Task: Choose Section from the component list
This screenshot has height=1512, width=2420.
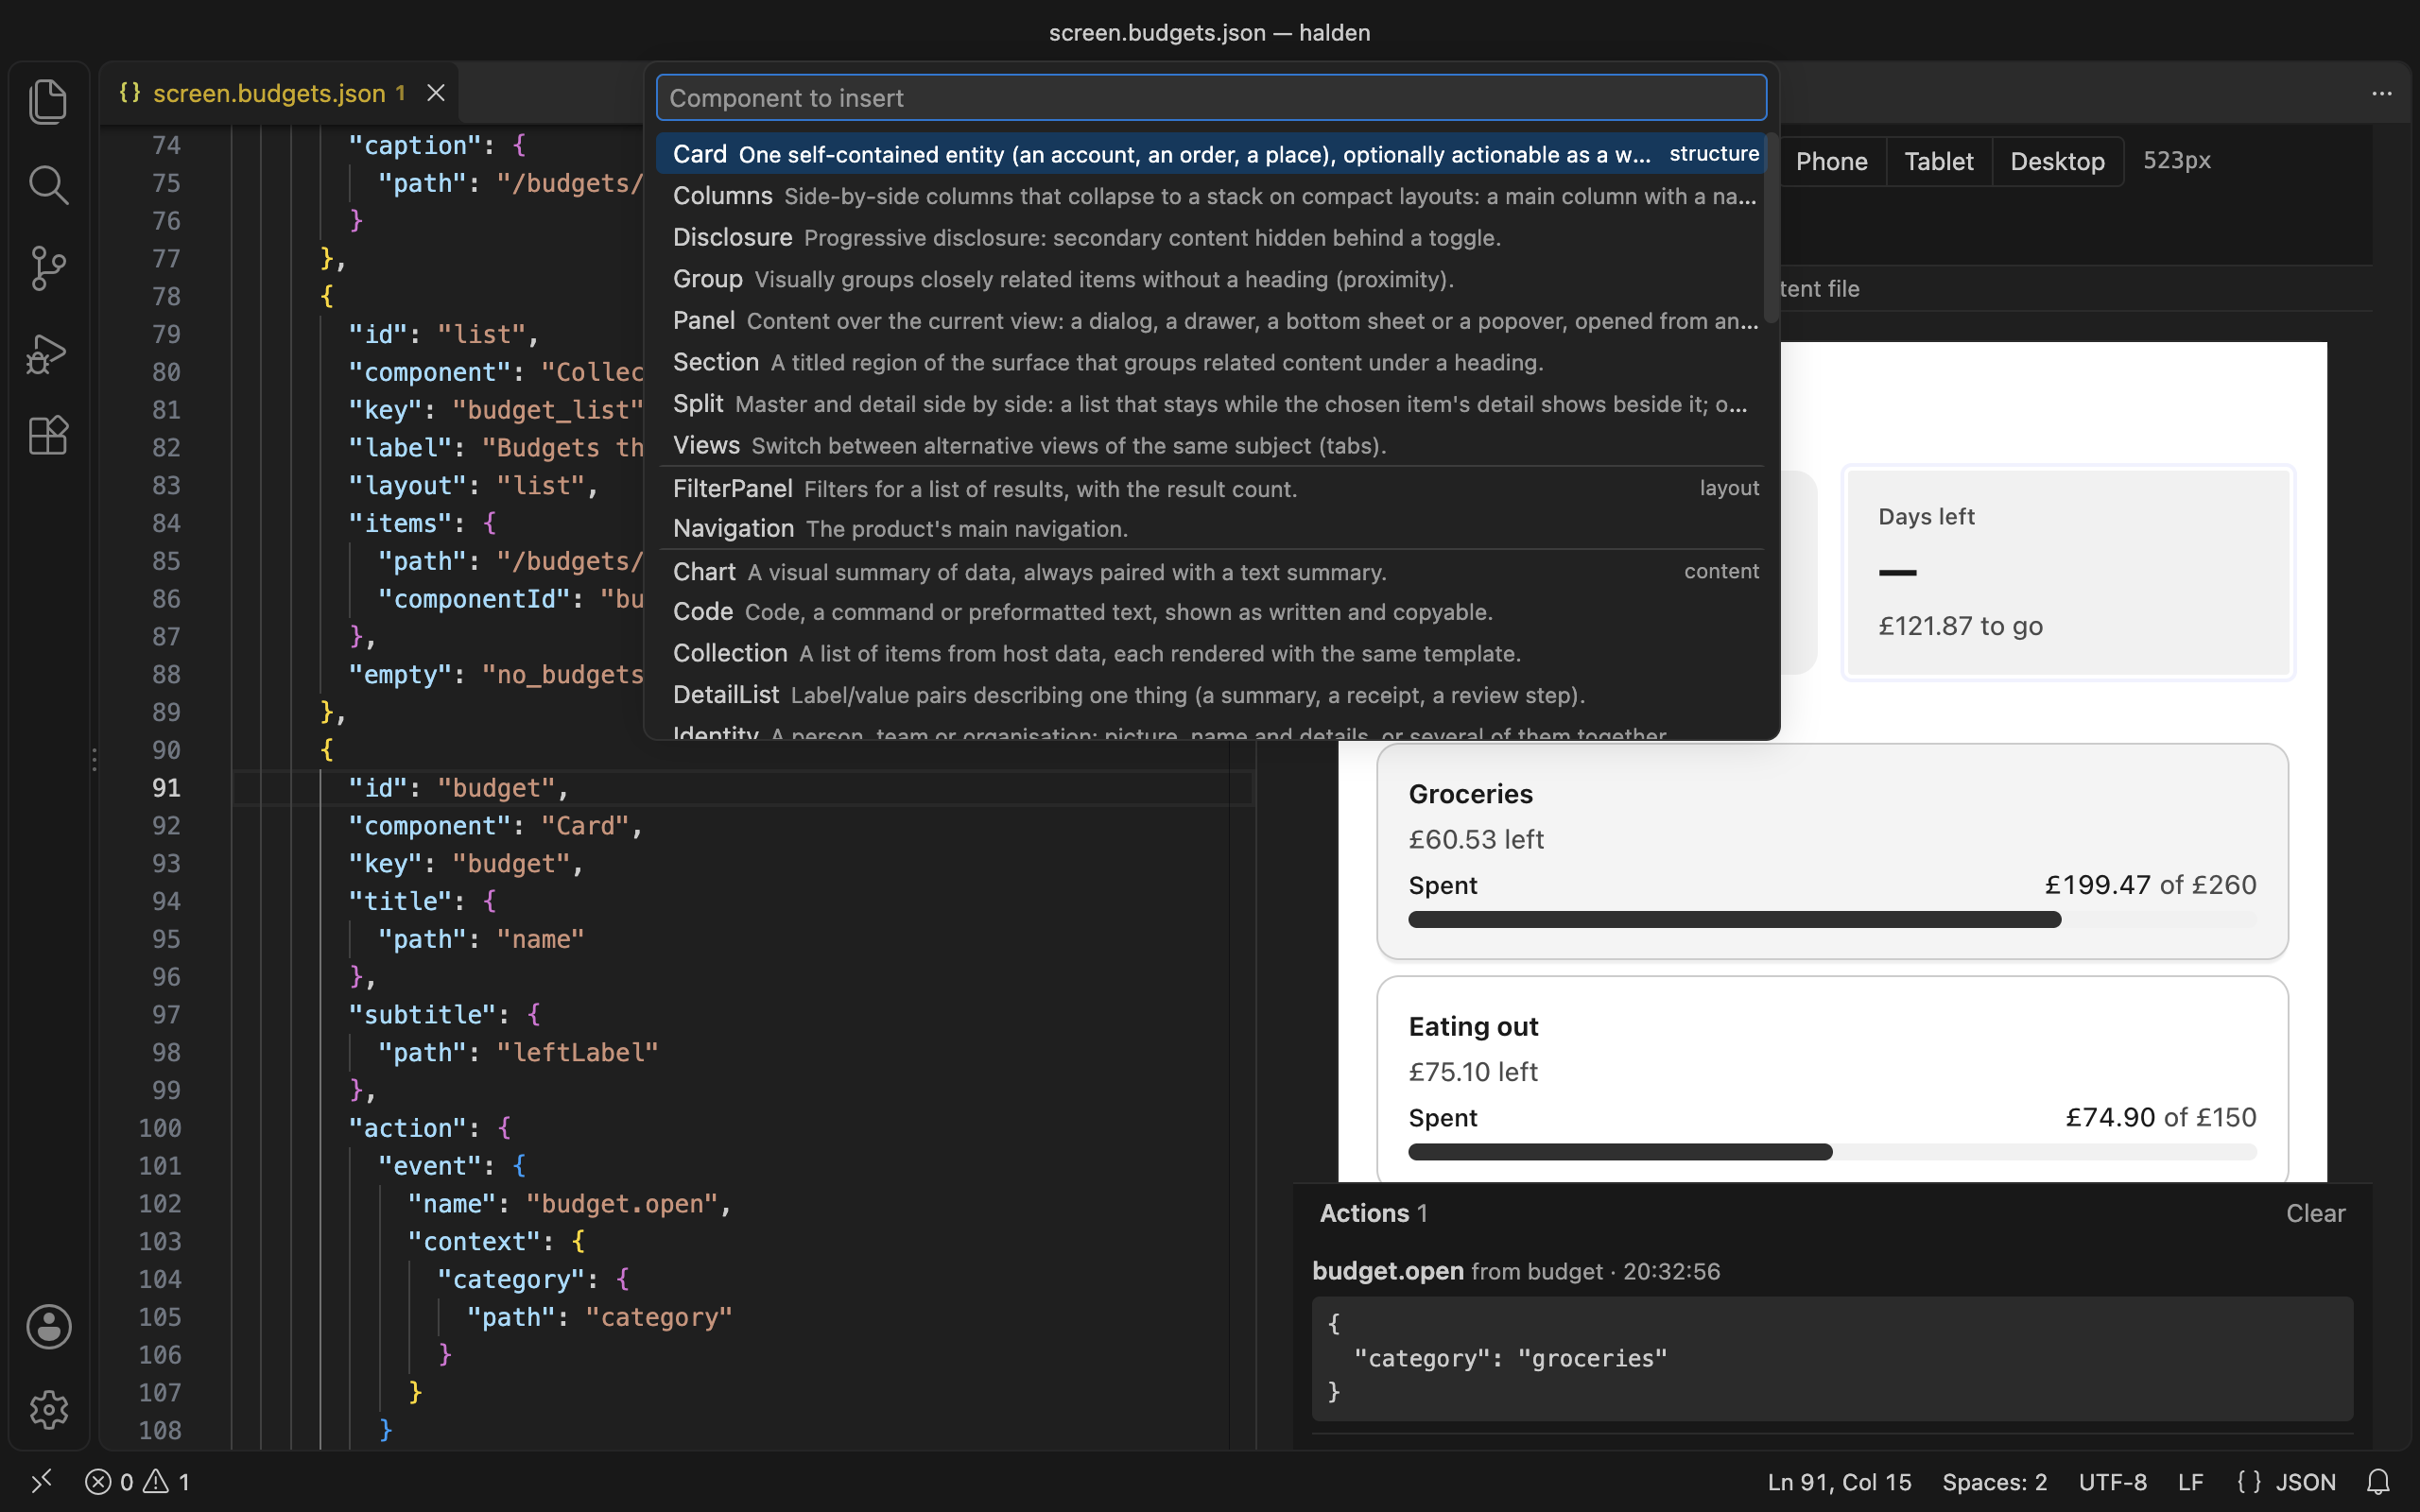Action: (x=1211, y=362)
